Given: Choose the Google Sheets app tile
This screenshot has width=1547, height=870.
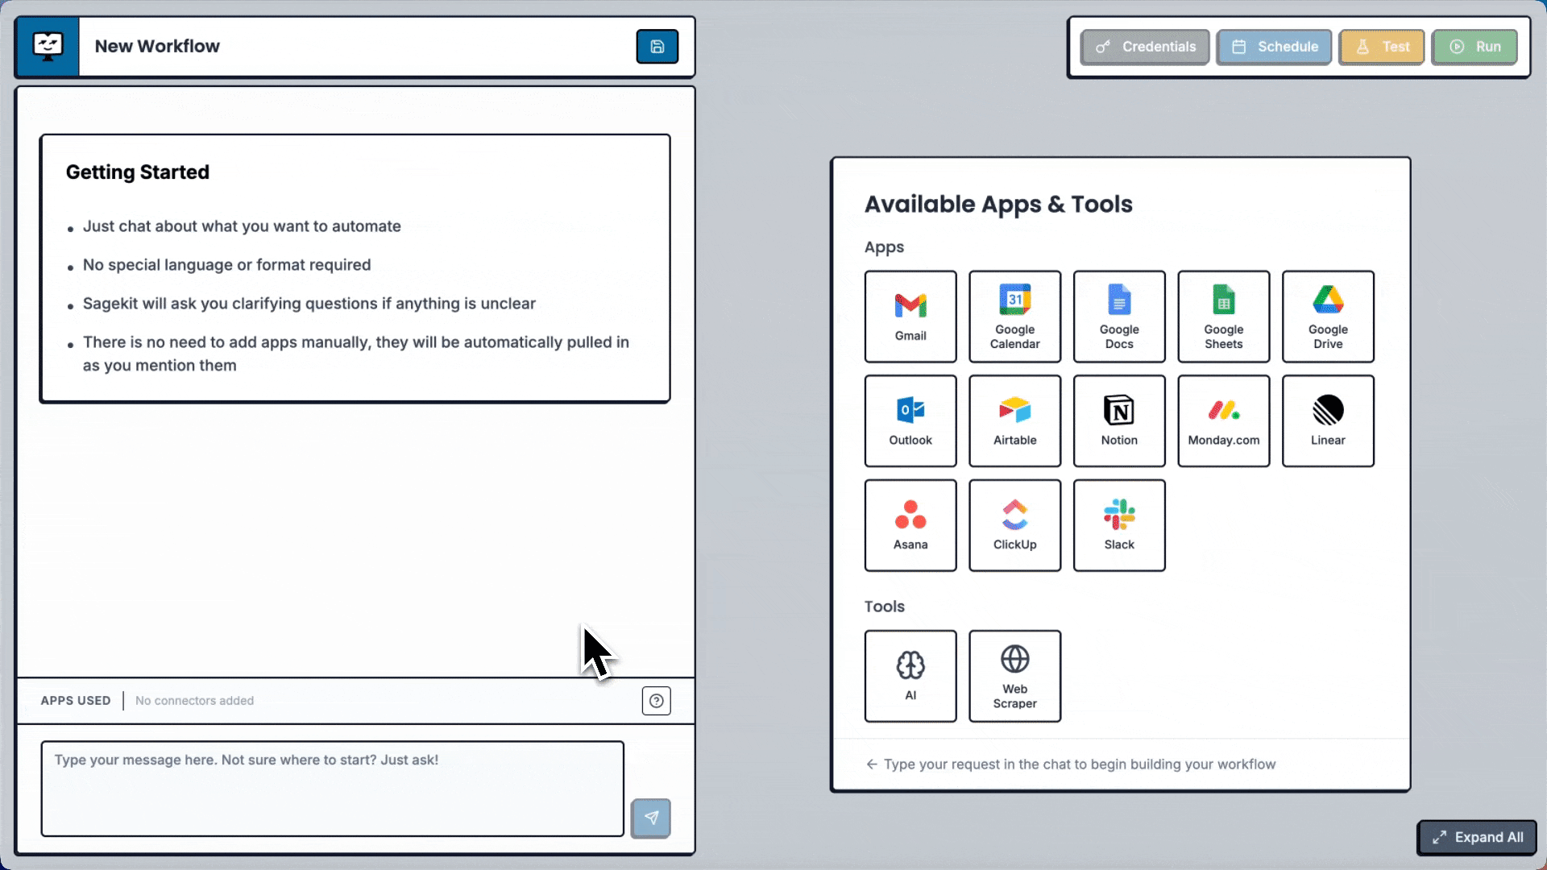Looking at the screenshot, I should pos(1223,317).
